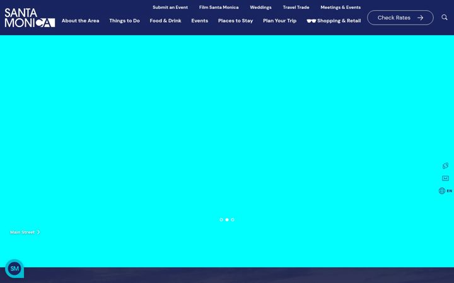The width and height of the screenshot is (454, 283).
Task: Click the share link icon on right
Action: (x=445, y=165)
